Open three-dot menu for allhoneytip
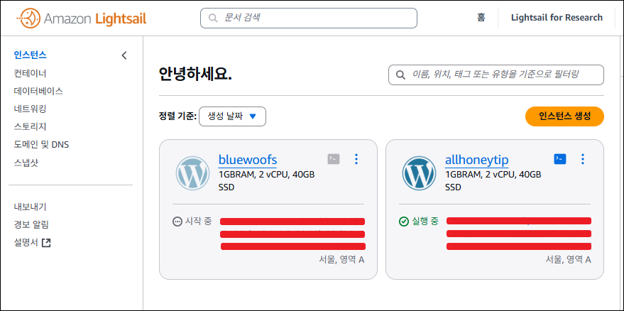 (x=583, y=159)
